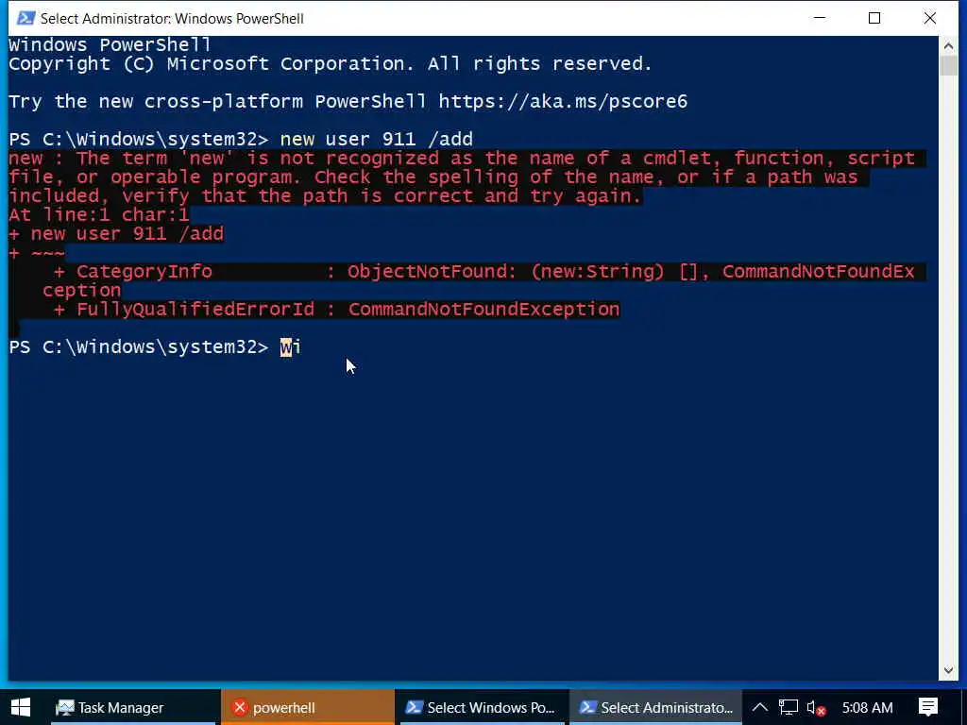Minimize the PowerShell window

point(819,18)
